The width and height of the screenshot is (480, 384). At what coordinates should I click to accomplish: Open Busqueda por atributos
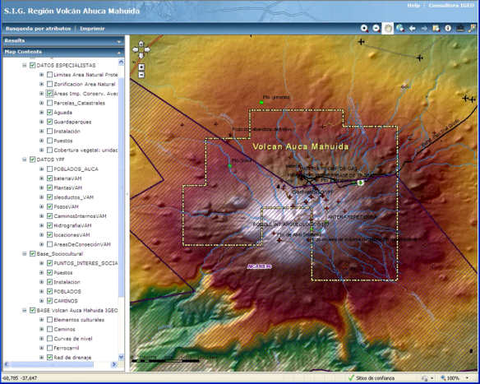pyautogui.click(x=39, y=29)
